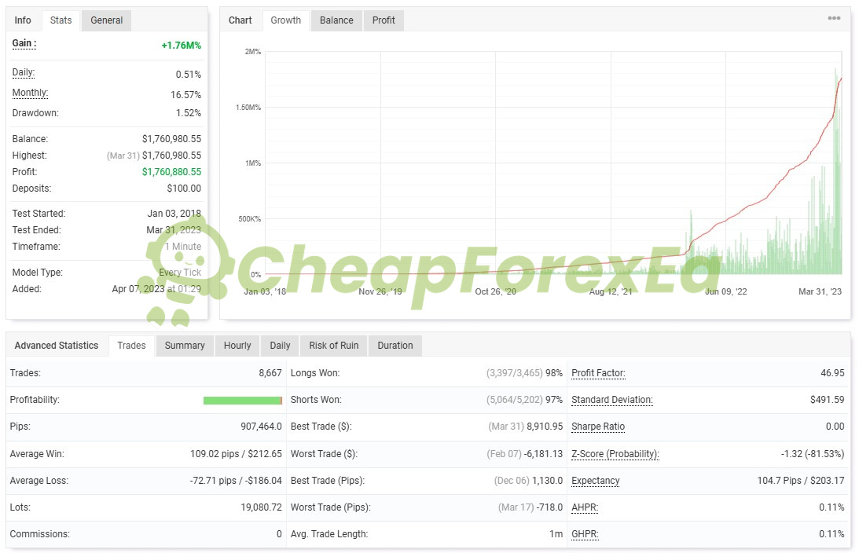The height and width of the screenshot is (553, 859).
Task: Open the Summary statistics tab
Action: click(x=185, y=346)
